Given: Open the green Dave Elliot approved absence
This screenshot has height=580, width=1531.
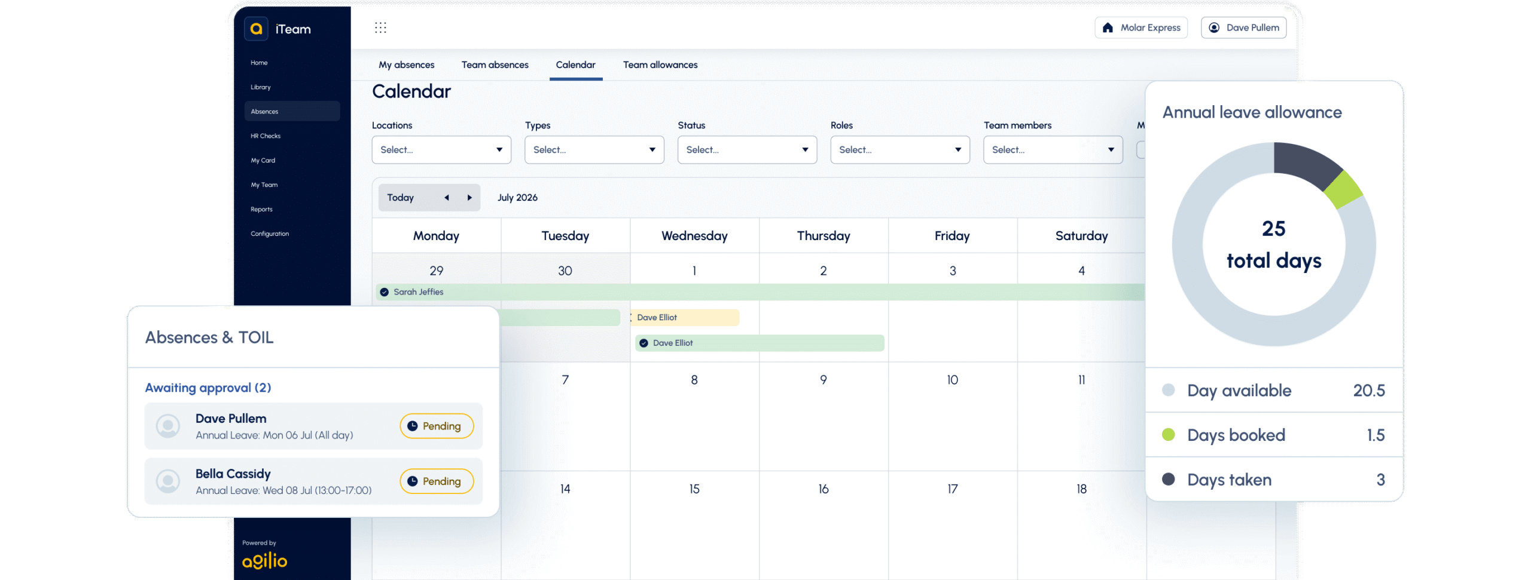Looking at the screenshot, I should (x=760, y=343).
